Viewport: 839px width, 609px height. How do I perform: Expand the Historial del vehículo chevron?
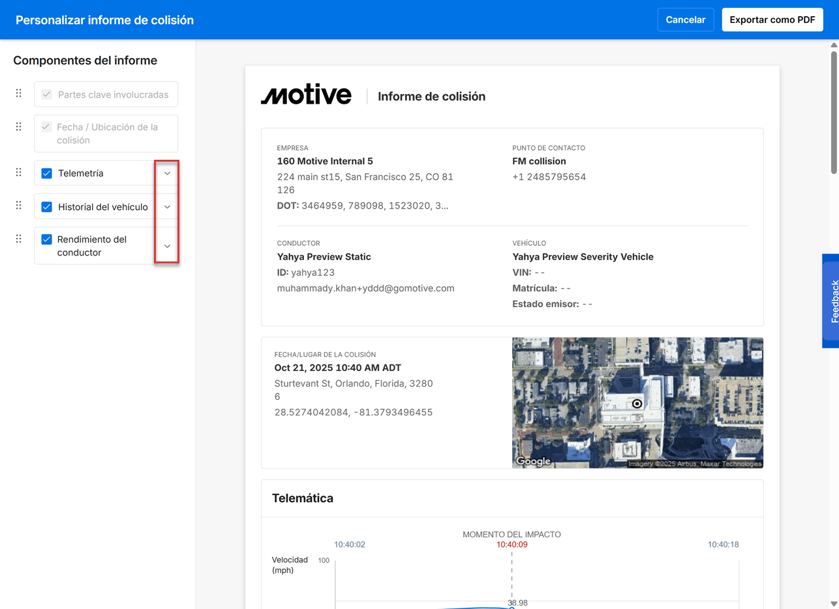pyautogui.click(x=167, y=207)
